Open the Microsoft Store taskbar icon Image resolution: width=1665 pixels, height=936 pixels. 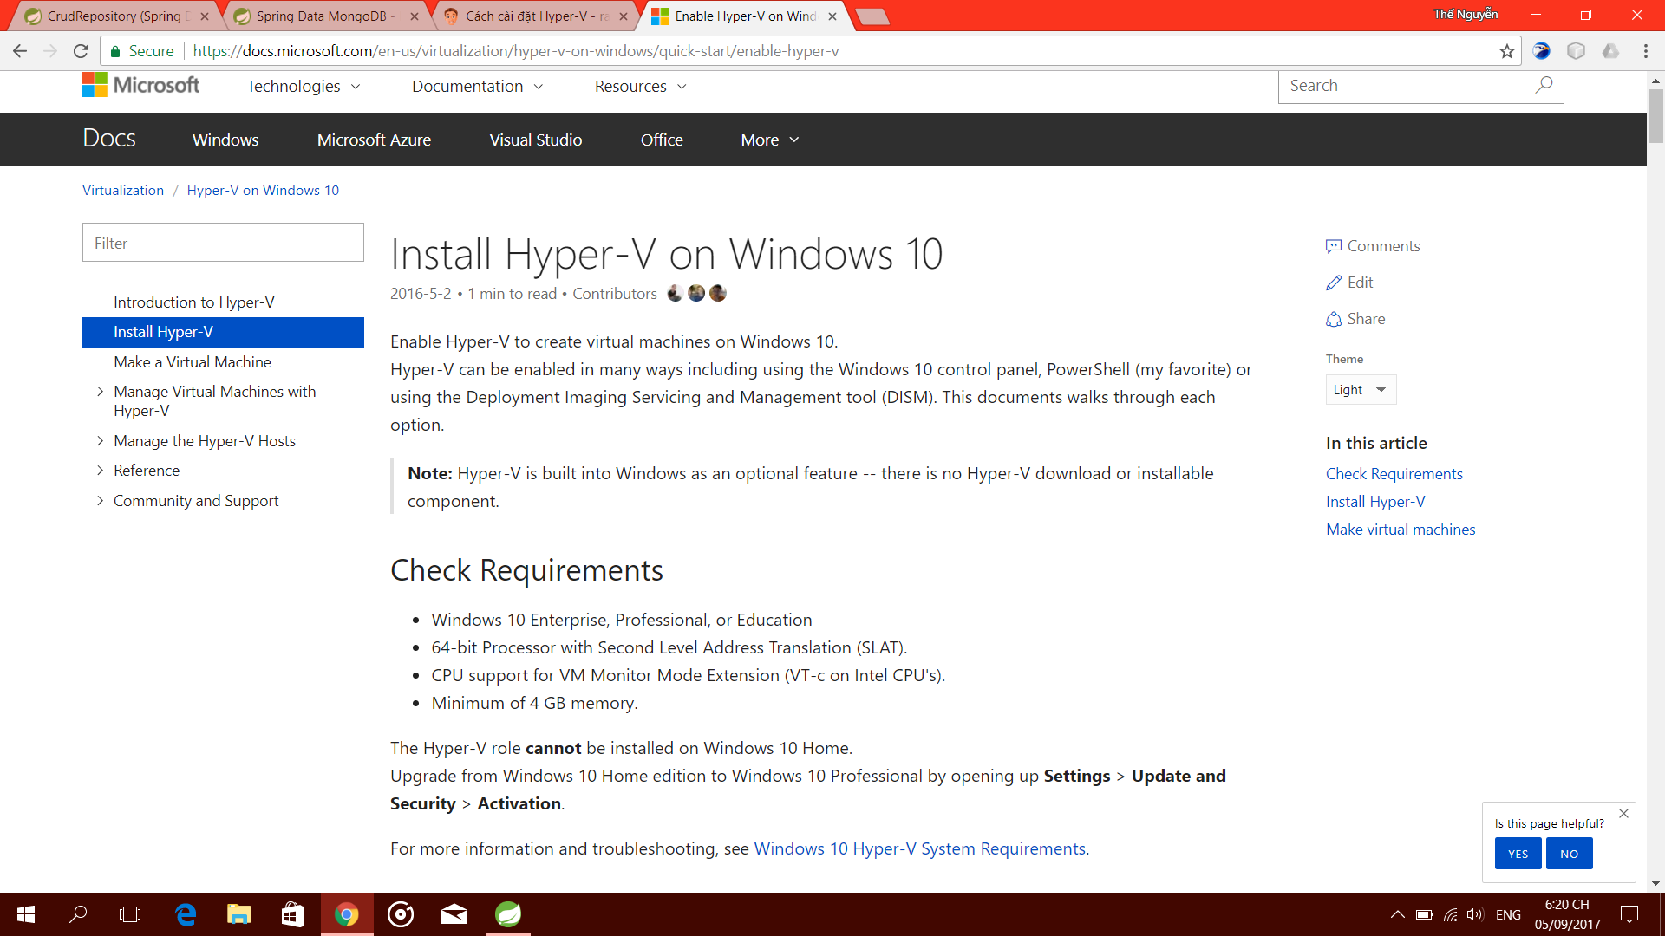(293, 914)
